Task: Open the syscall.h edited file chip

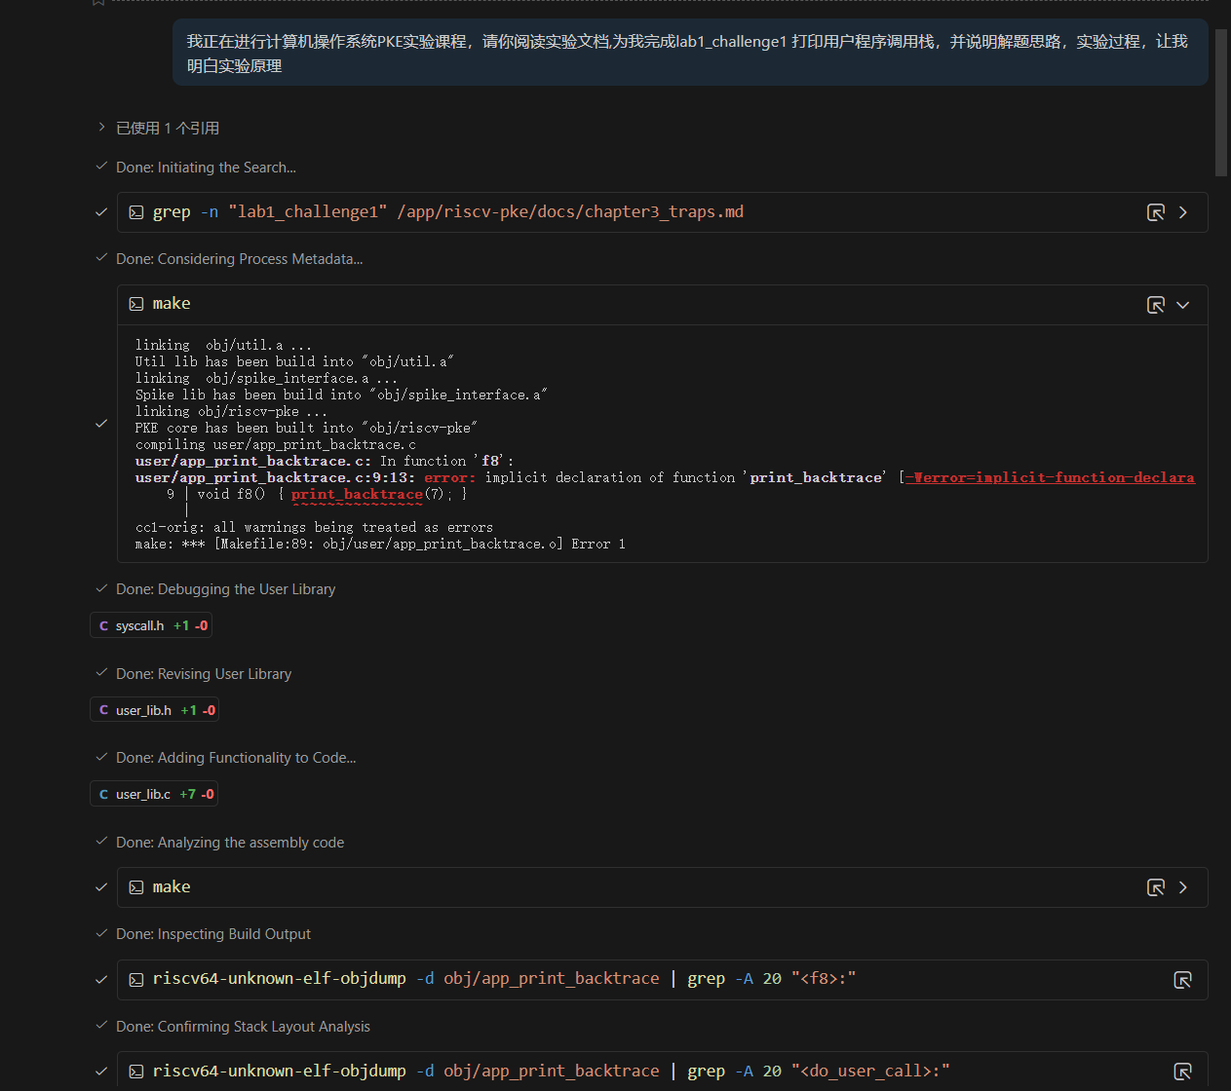Action: 151,625
